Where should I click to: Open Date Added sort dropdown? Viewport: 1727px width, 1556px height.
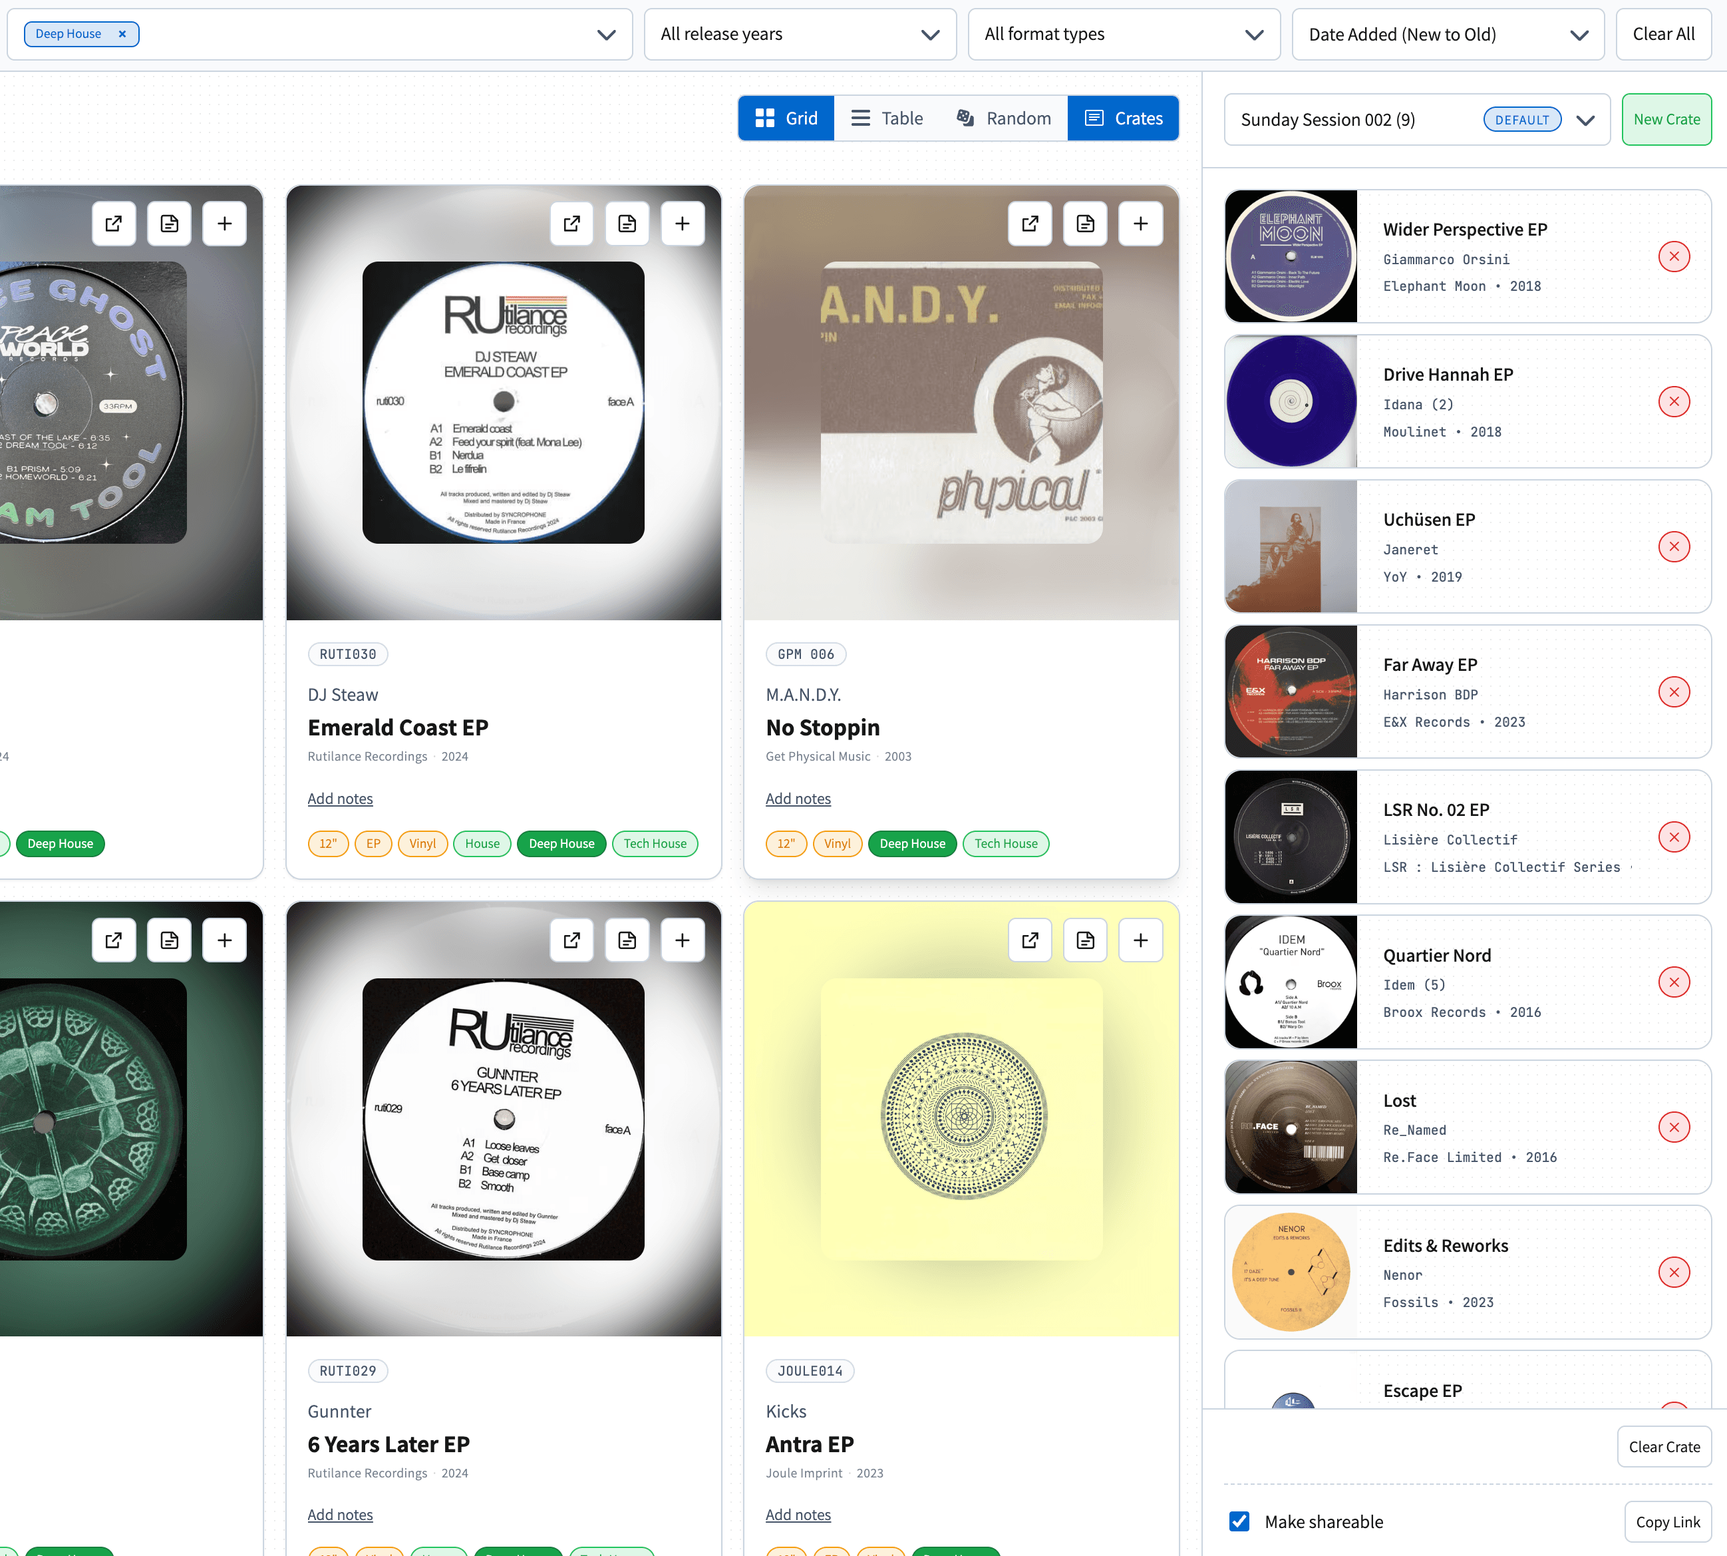coord(1448,34)
